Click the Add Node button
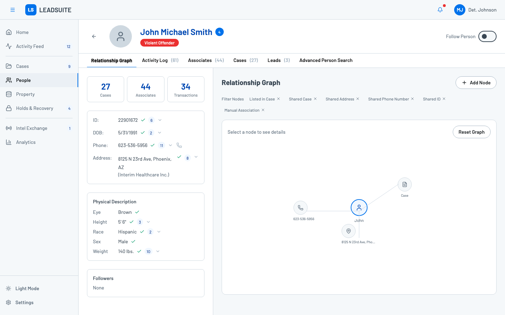The width and height of the screenshot is (505, 315). (x=476, y=83)
